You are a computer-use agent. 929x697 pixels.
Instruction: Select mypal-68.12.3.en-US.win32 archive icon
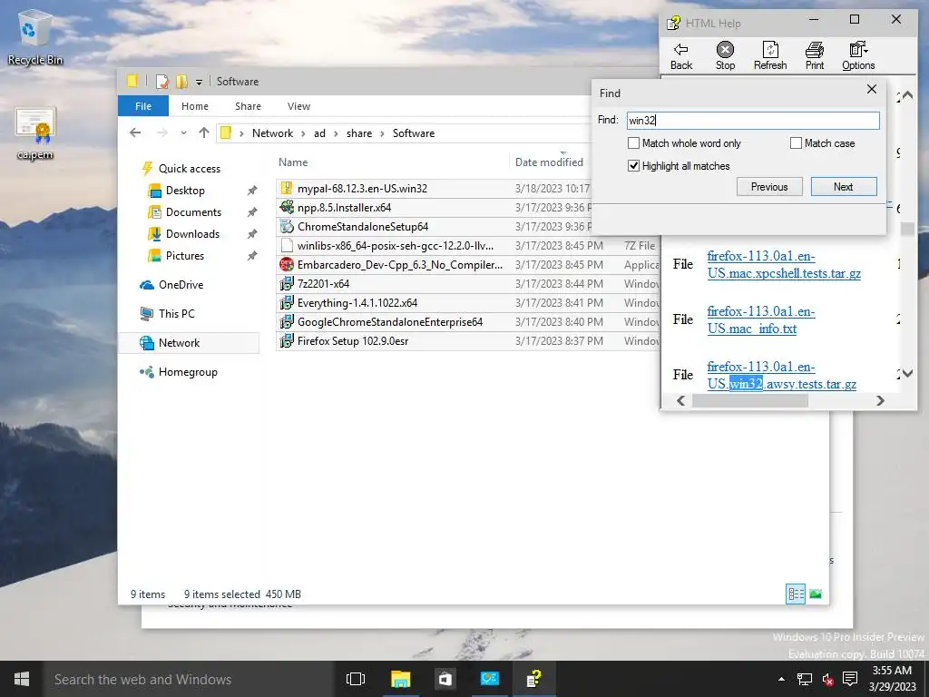tap(287, 189)
